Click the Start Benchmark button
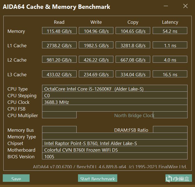 97,178
